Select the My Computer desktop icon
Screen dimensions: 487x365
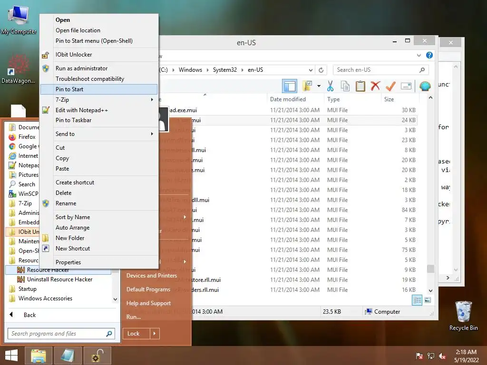coord(19,20)
